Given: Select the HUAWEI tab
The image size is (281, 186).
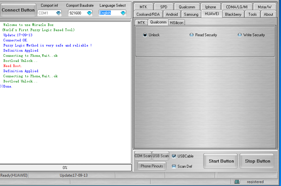Looking at the screenshot, I should tap(212, 14).
